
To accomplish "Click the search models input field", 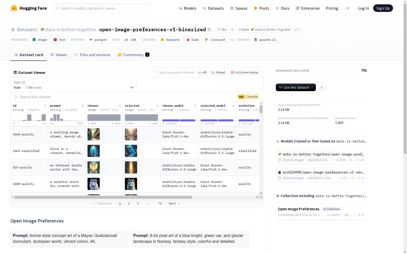I will click(102, 8).
